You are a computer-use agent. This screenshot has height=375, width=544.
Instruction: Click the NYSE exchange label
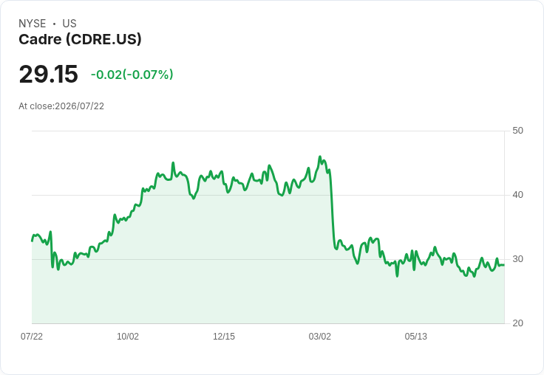[33, 24]
